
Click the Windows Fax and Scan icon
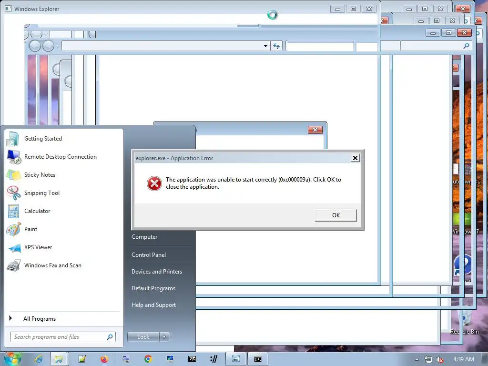click(x=14, y=265)
